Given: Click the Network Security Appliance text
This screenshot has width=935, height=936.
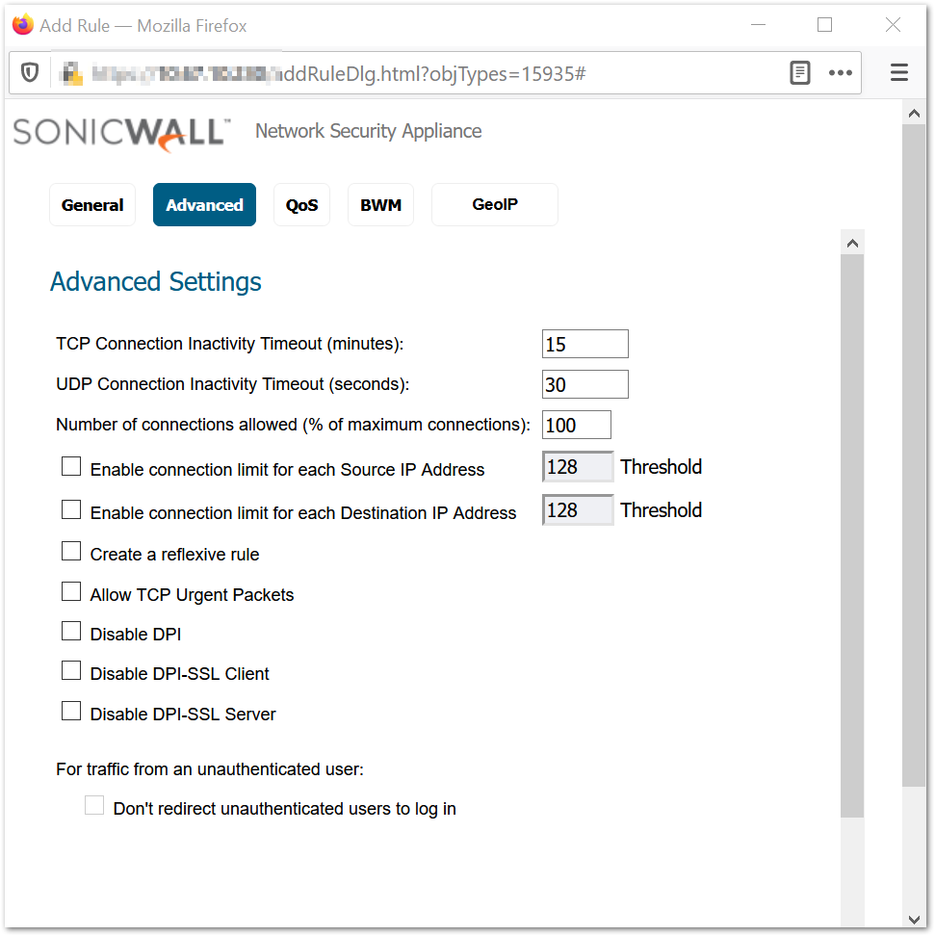Looking at the screenshot, I should (x=369, y=131).
